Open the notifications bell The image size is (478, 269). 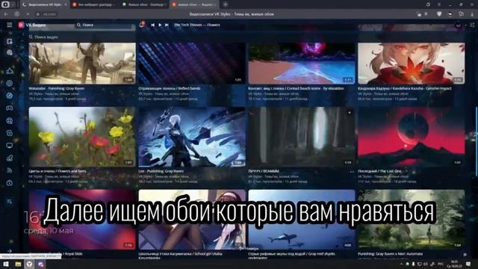coord(142,25)
